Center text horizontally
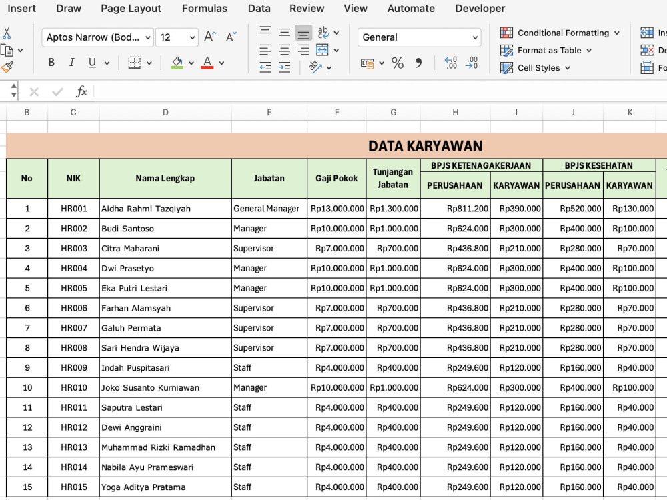 point(285,50)
